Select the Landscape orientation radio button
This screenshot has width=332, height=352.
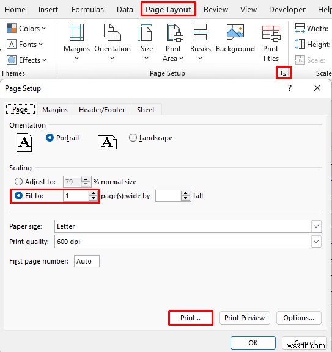tap(133, 138)
